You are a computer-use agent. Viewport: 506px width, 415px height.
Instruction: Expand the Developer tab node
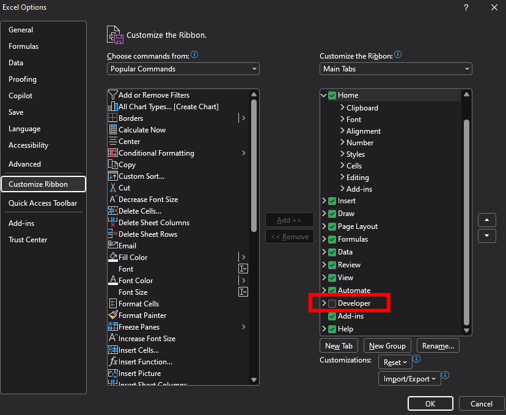pyautogui.click(x=324, y=303)
